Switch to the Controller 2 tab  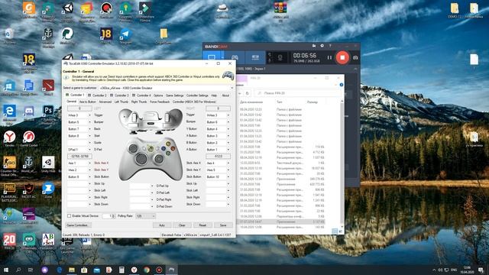(97, 95)
